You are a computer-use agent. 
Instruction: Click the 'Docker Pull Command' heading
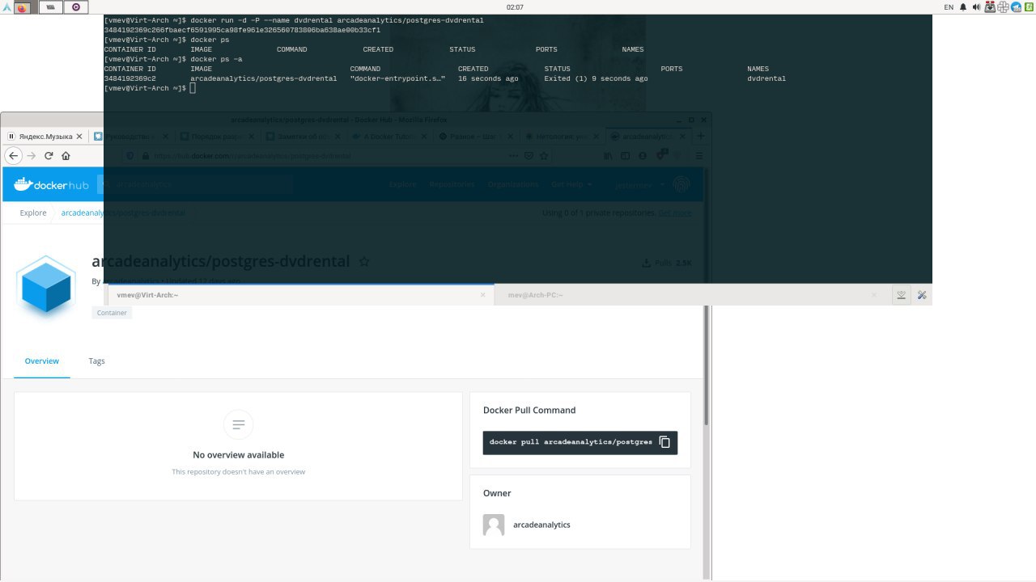click(x=529, y=410)
